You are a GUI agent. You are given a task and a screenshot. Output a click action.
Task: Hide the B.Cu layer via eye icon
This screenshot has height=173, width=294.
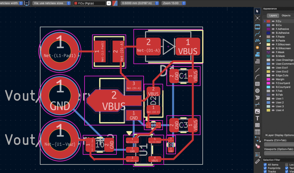273,25
